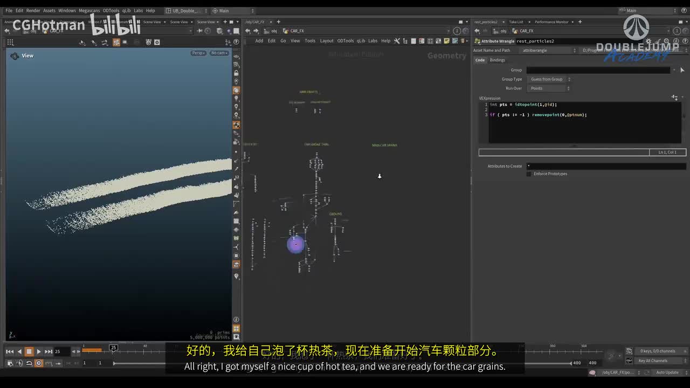Image resolution: width=690 pixels, height=388 pixels.
Task: Switch to the Code tab
Action: pos(480,60)
